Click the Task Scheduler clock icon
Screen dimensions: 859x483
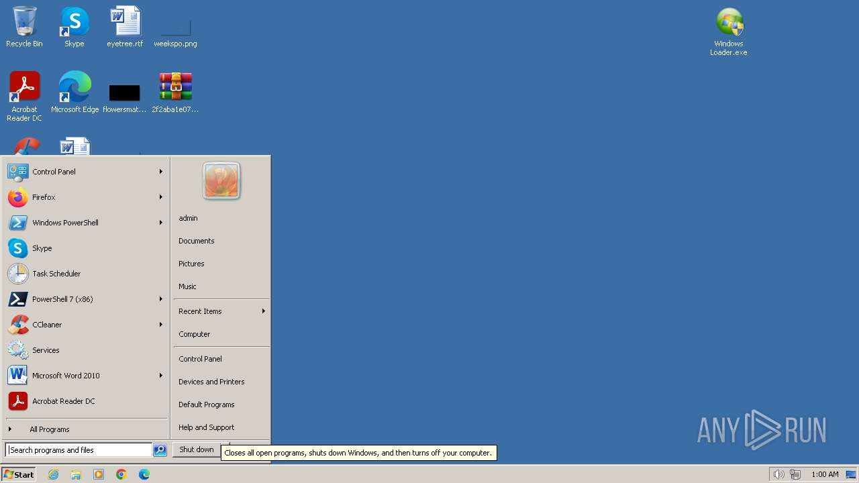pyautogui.click(x=17, y=274)
